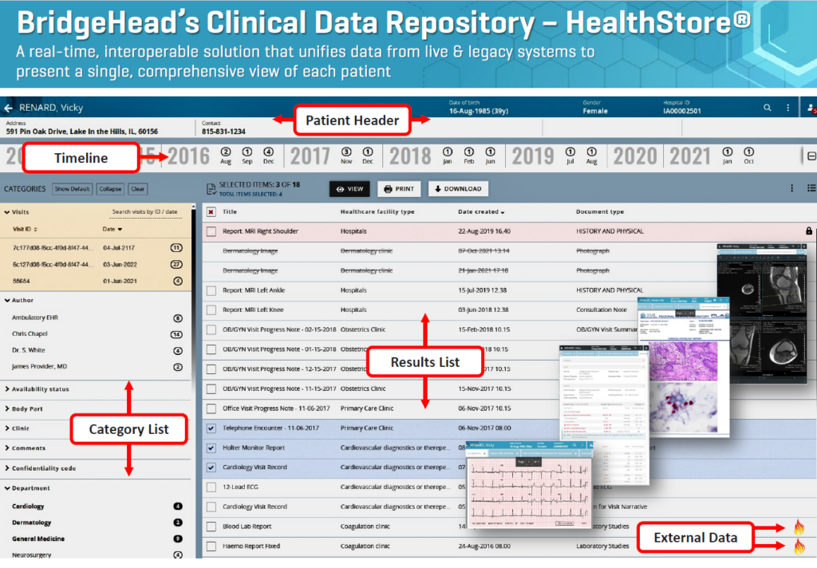Sort visits by Visit ID header
Viewport: 817px width, 568px height.
click(x=25, y=229)
